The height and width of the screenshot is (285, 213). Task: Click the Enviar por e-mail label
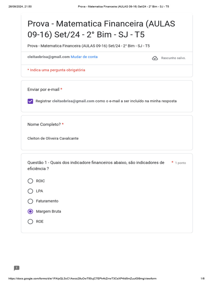pos(43,89)
